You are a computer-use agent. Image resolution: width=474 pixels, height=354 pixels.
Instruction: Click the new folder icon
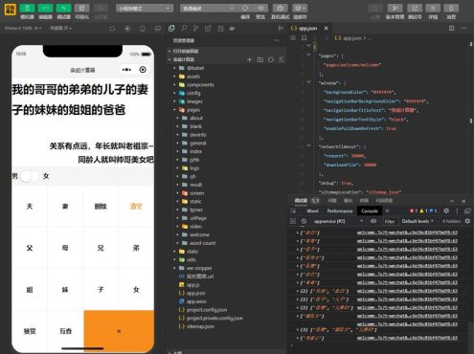click(260, 59)
